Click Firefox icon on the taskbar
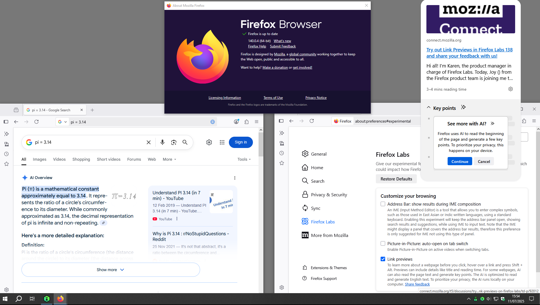The width and height of the screenshot is (540, 305). [60, 299]
